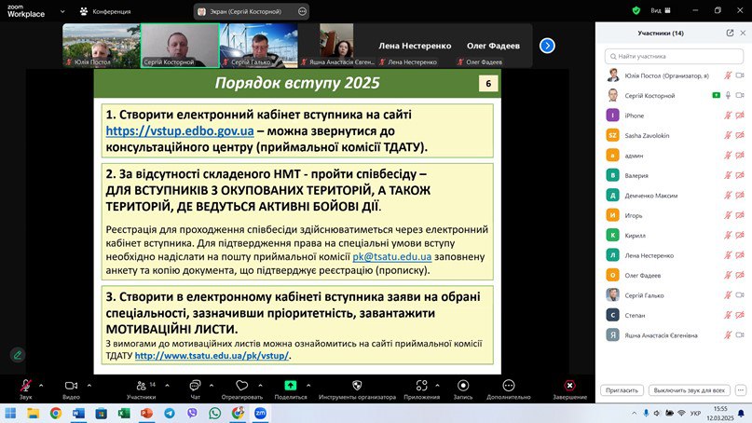This screenshot has width=752, height=423.
Task: Expand chat options arrow next to Чат
Action: [211, 385]
